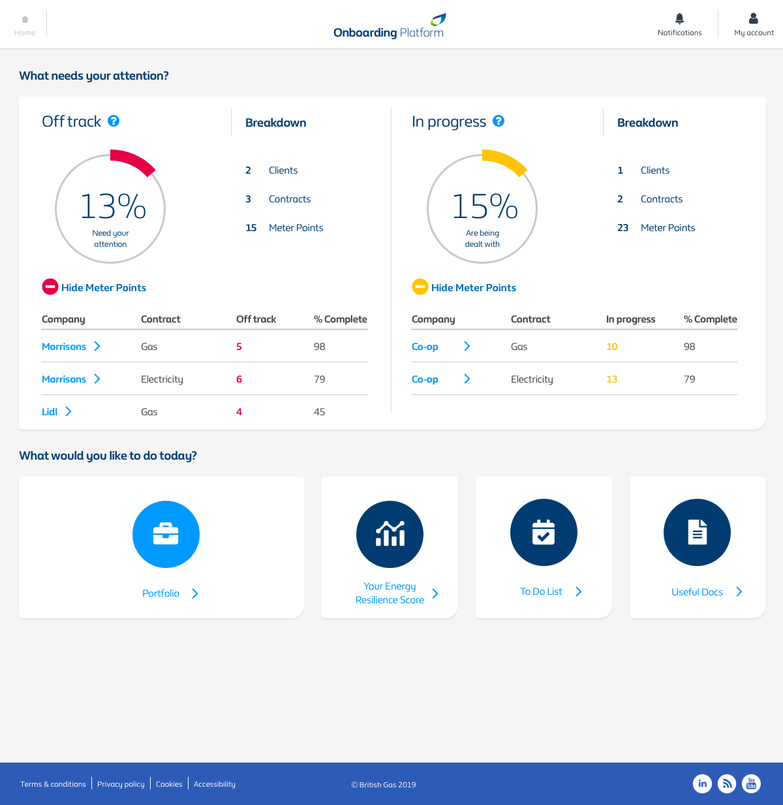Open the To Do List link
This screenshot has width=783, height=805.
pos(541,592)
